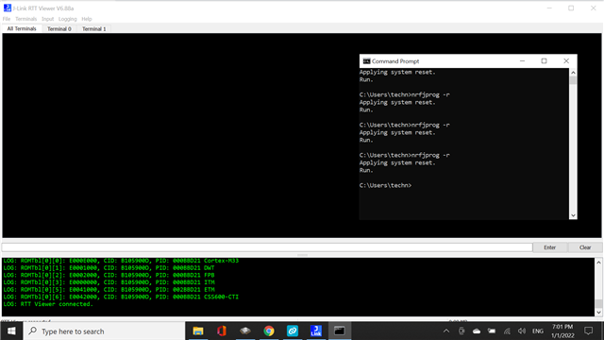Open the Input menu
This screenshot has height=340, width=604.
[48, 19]
